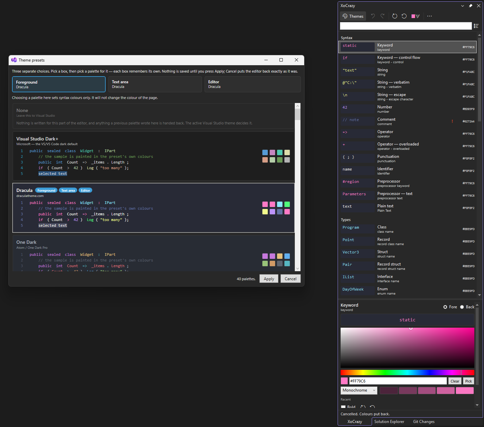Open the XoCrazy window position chevron menu

(x=463, y=6)
